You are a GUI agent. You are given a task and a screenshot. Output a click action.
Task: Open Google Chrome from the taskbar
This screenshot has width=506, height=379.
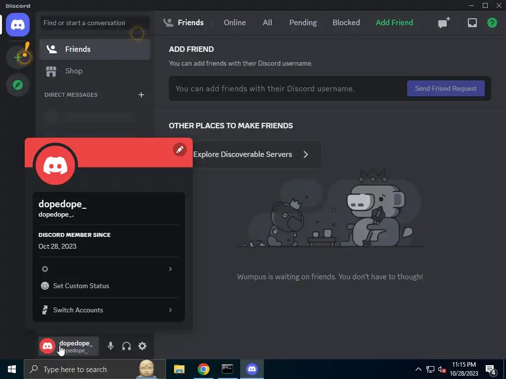pos(203,369)
